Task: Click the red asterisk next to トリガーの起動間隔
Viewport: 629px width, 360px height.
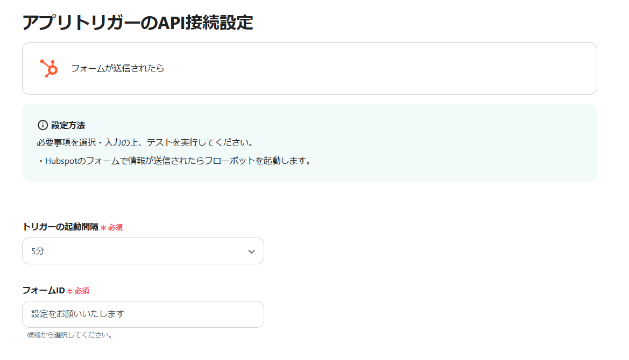Action: point(103,227)
